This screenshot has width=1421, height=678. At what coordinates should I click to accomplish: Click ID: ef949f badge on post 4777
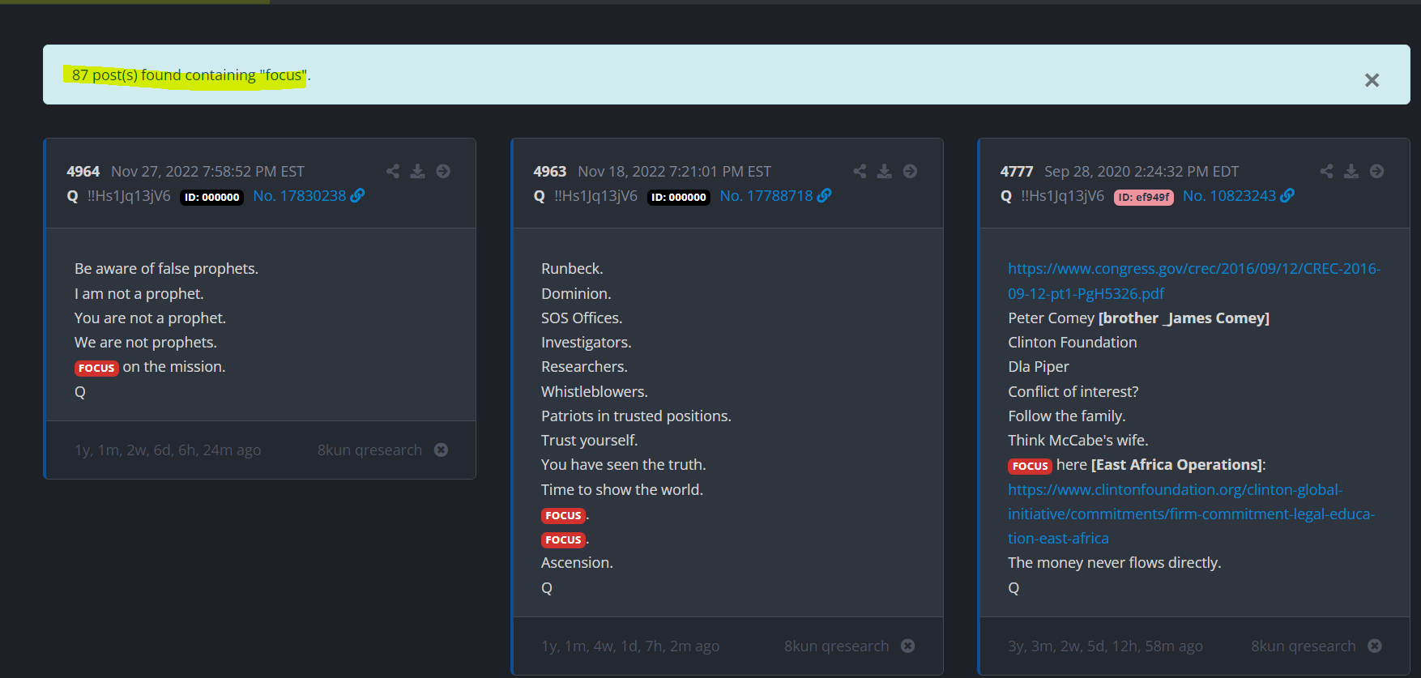pyautogui.click(x=1143, y=197)
